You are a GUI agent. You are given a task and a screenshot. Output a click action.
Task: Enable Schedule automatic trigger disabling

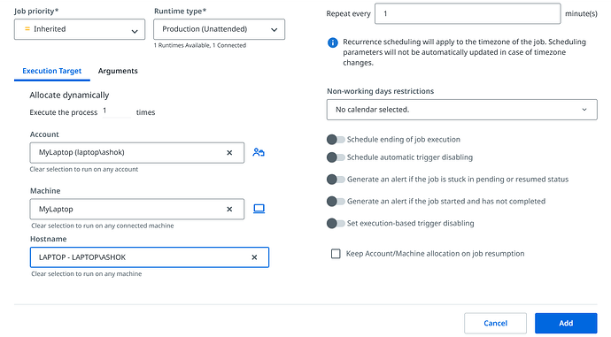(x=336, y=157)
